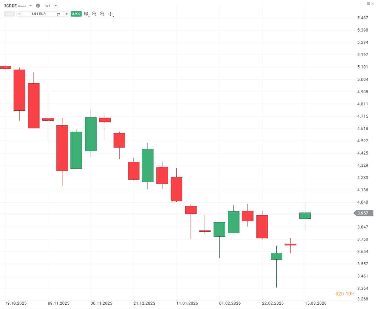This screenshot has height=309, width=376.
Task: Activate the crosshair cursor tool
Action: [110, 14]
